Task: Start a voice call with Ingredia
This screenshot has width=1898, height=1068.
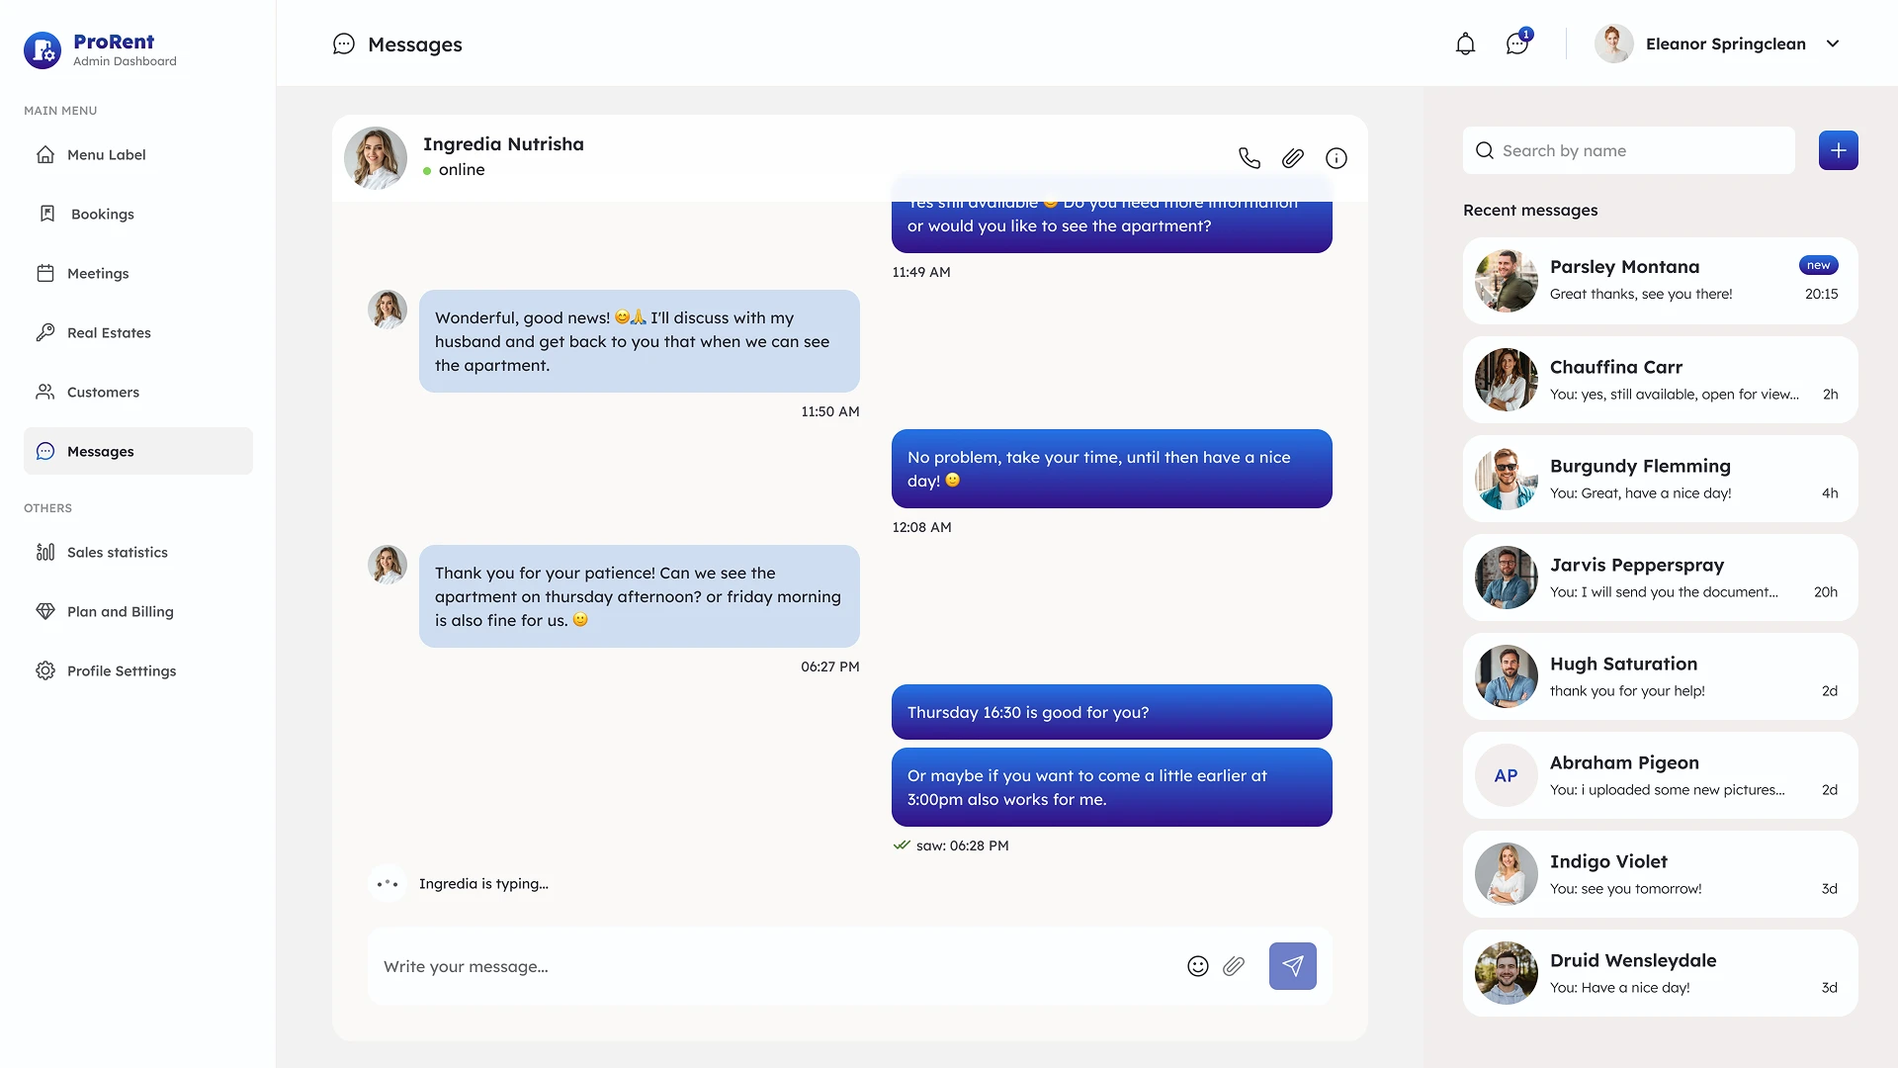Action: point(1250,158)
